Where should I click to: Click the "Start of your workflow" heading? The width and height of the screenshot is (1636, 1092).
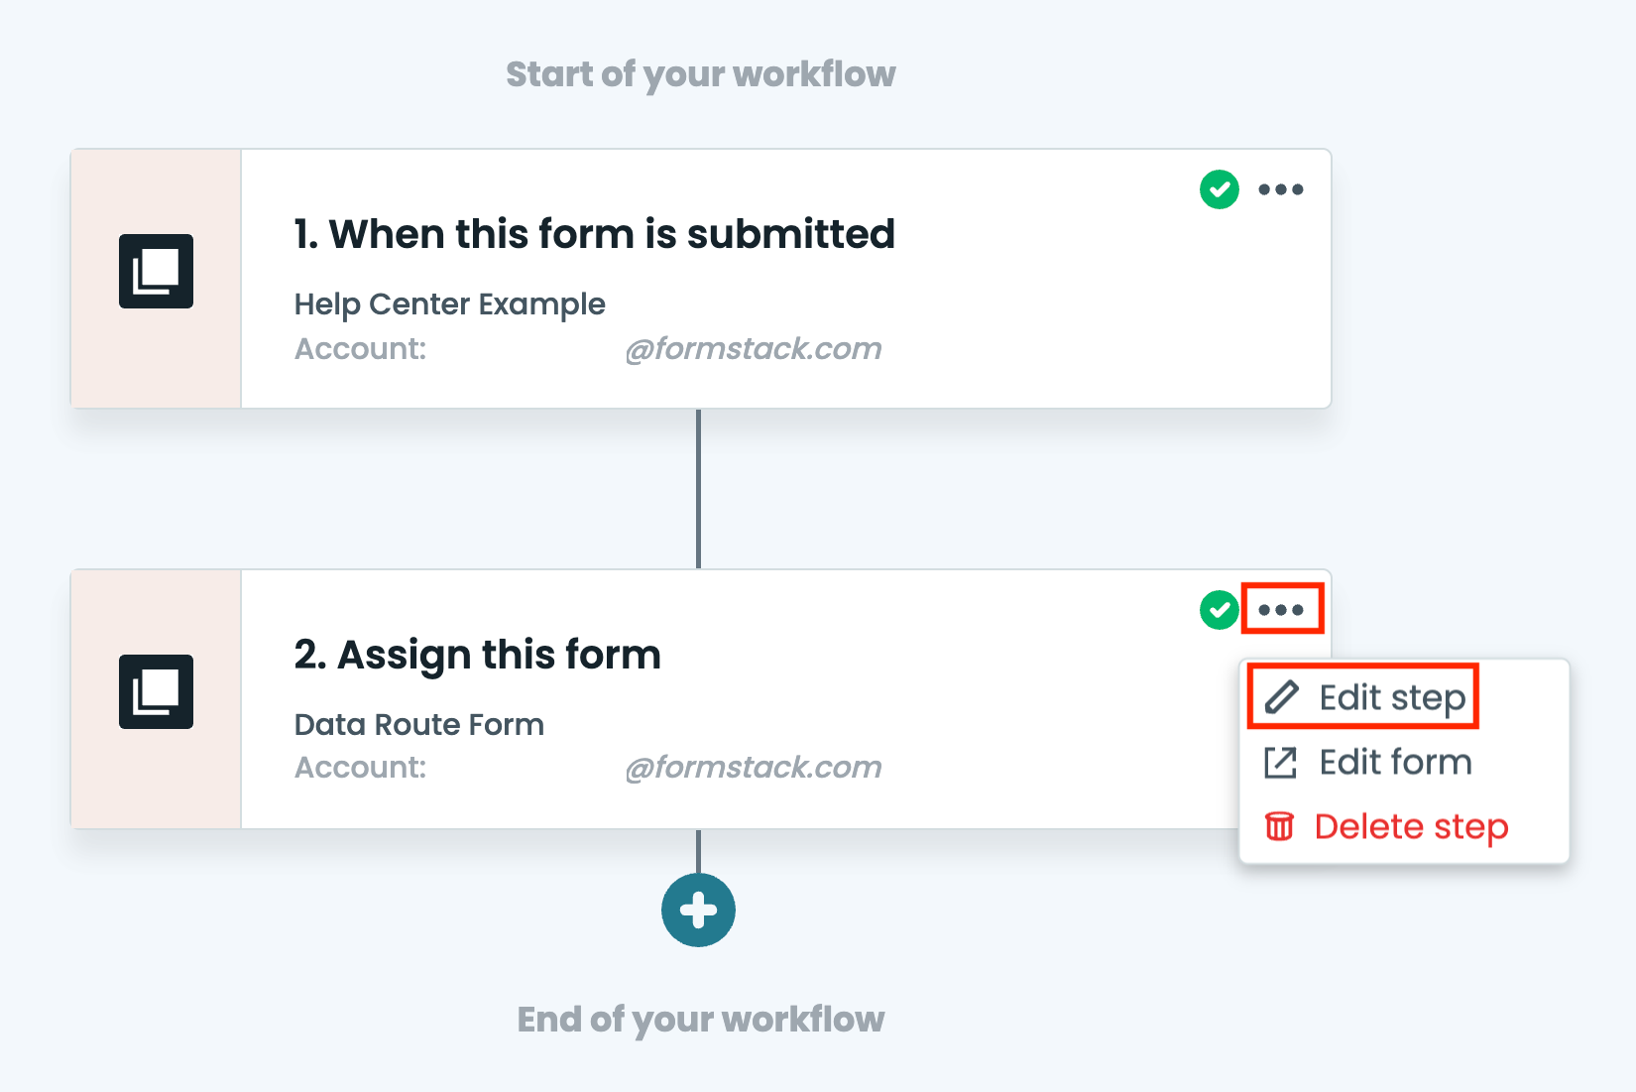[x=700, y=74]
